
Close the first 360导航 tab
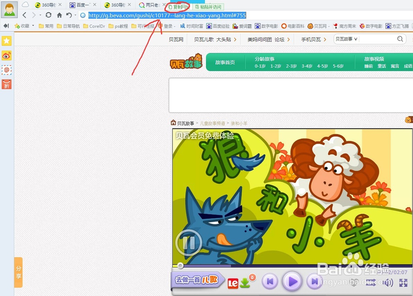pyautogui.click(x=60, y=5)
